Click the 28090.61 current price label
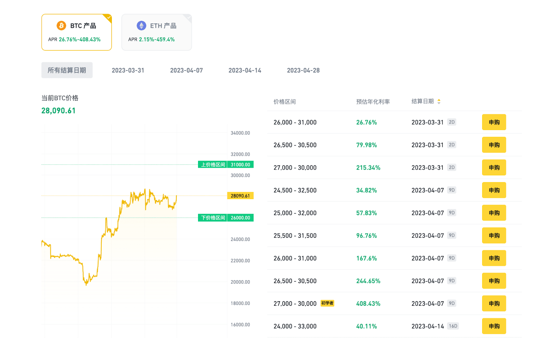 (240, 196)
